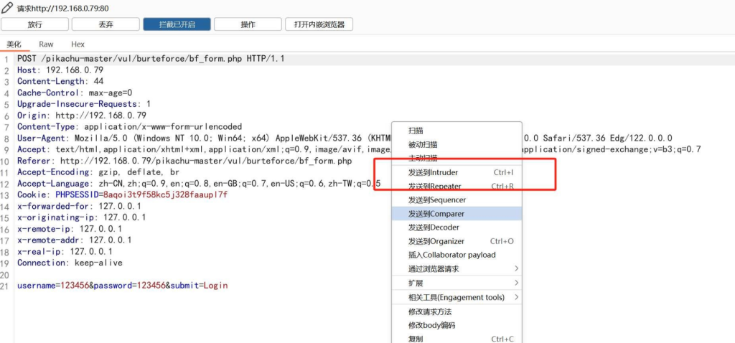The image size is (735, 343).
Task: Click the pencil edit icon beside request URL
Action: (8, 9)
